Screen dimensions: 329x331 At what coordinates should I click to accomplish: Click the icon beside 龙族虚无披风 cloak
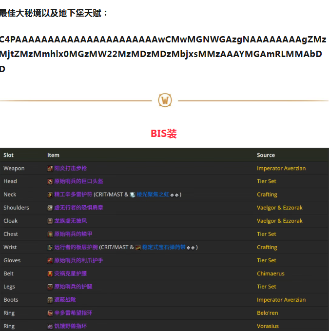pyautogui.click(x=50, y=221)
